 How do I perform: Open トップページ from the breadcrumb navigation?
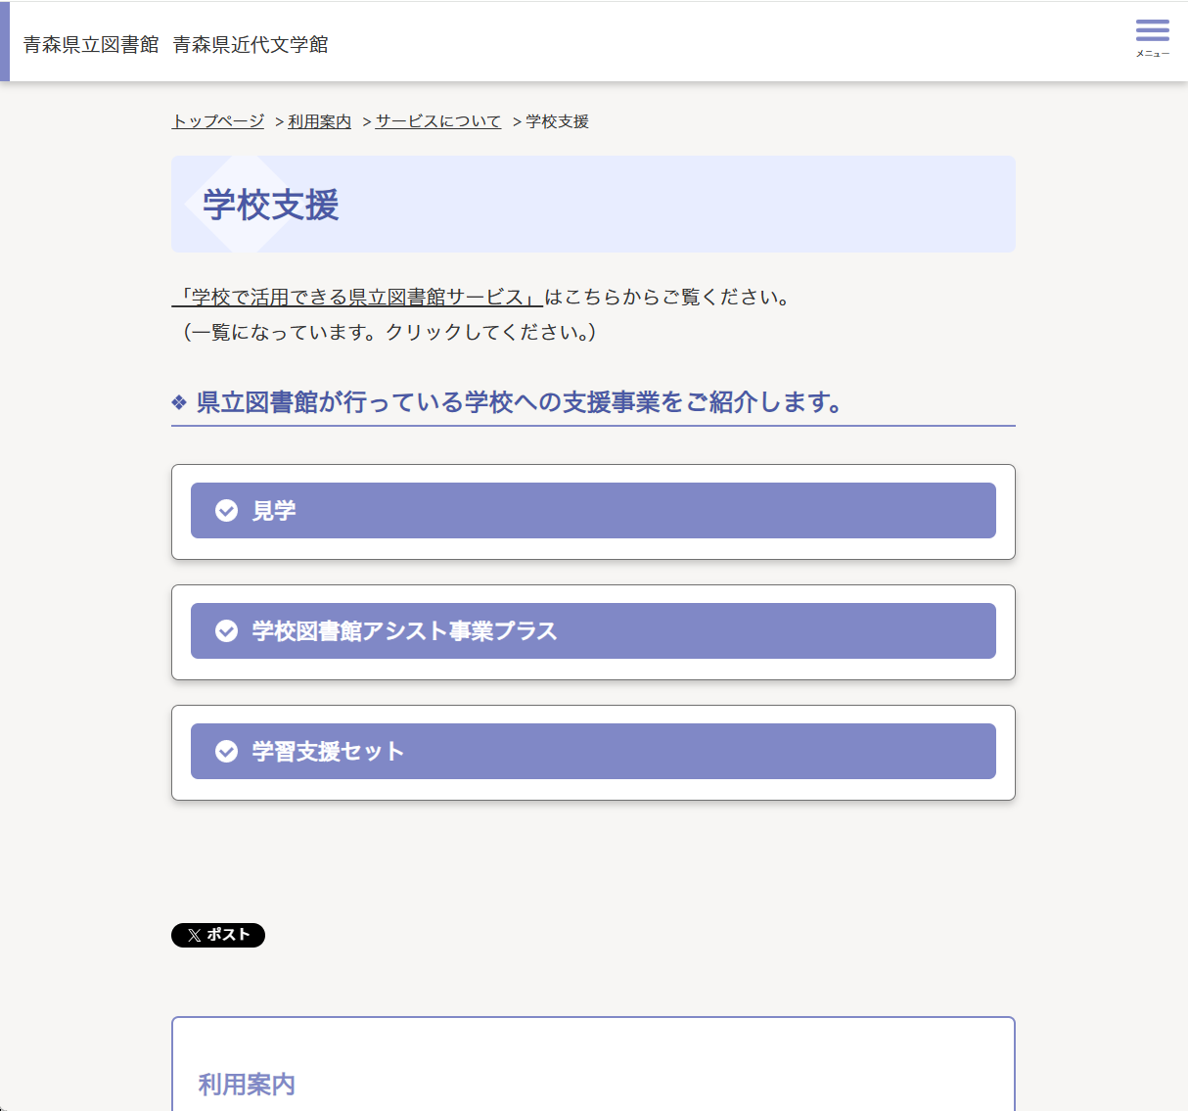tap(216, 121)
